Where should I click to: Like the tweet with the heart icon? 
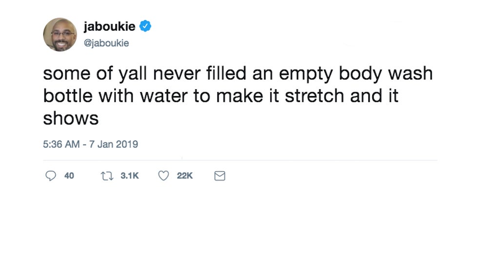[163, 176]
